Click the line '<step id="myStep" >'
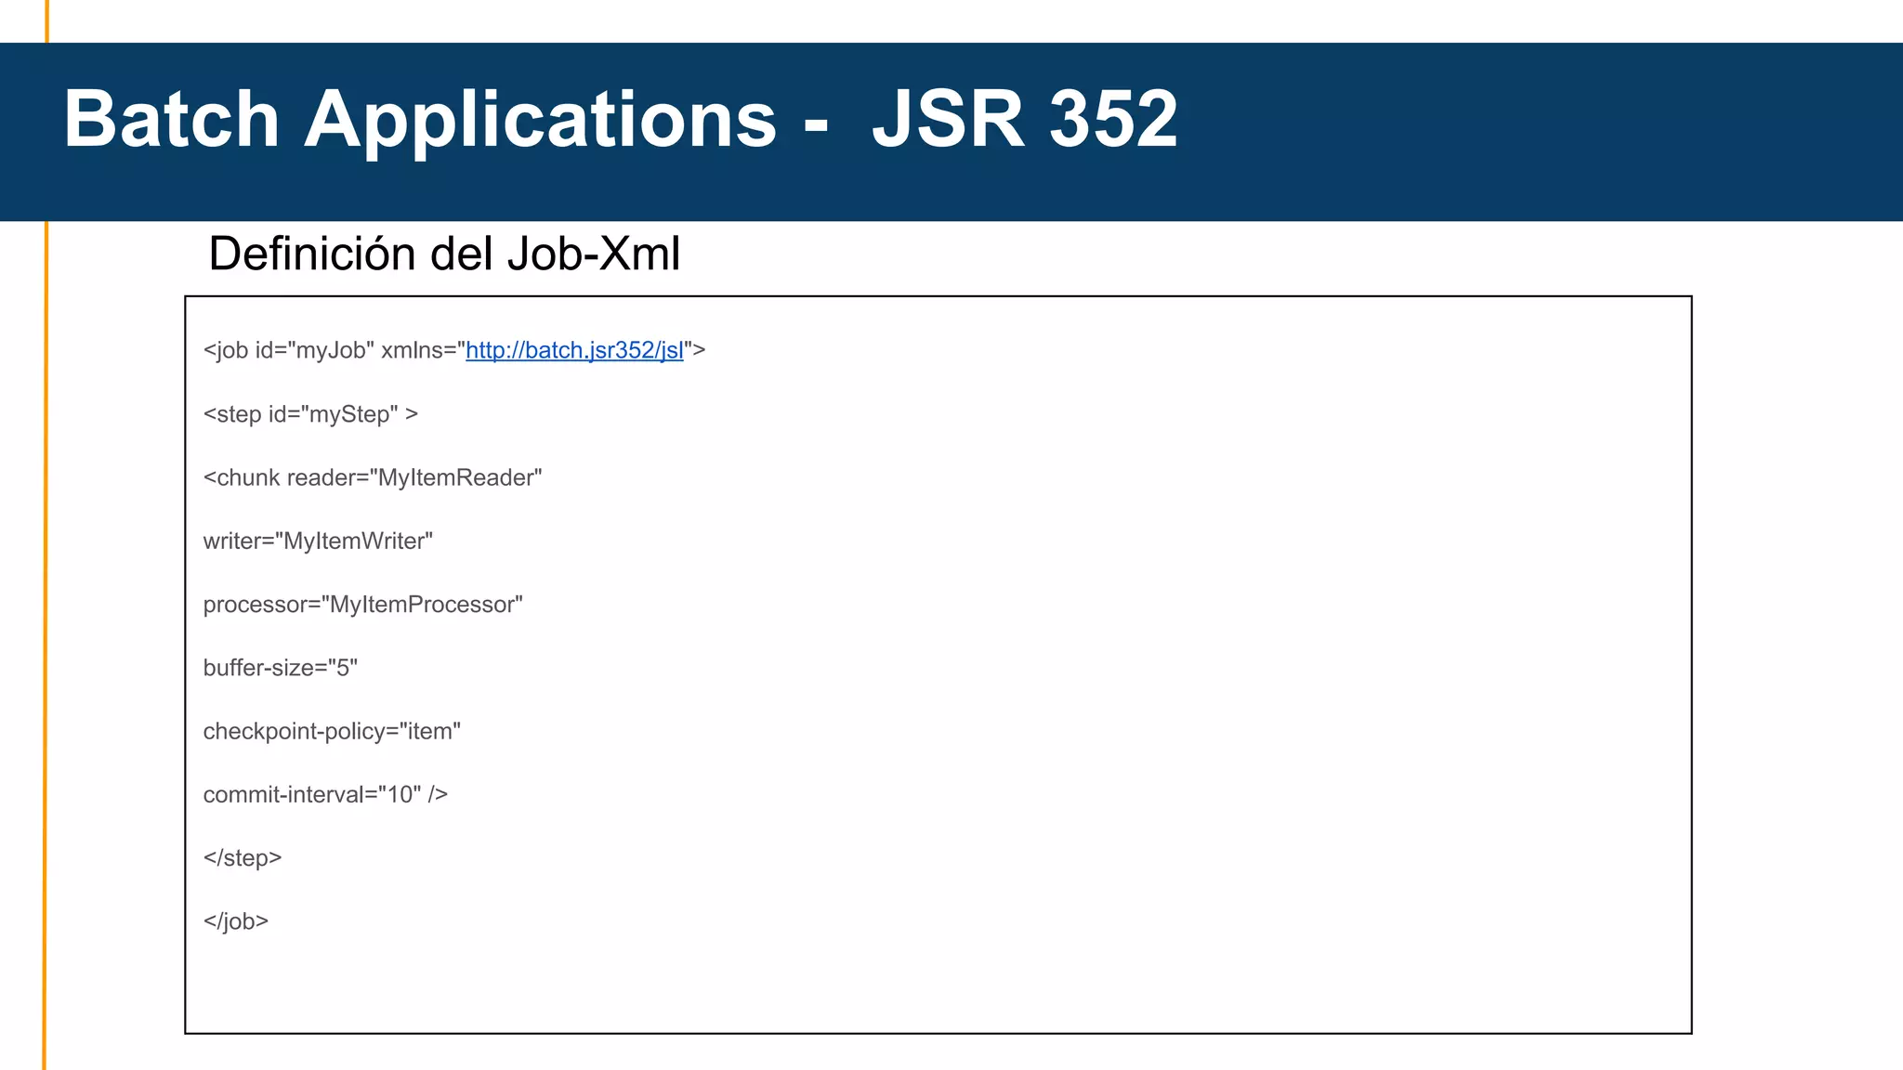Image resolution: width=1903 pixels, height=1070 pixels. pos(310,414)
